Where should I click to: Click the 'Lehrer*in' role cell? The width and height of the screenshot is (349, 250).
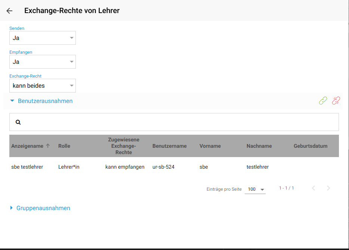[69, 167]
